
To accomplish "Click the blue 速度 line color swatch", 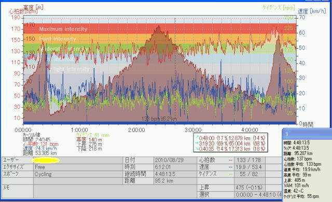I will point(230,167).
